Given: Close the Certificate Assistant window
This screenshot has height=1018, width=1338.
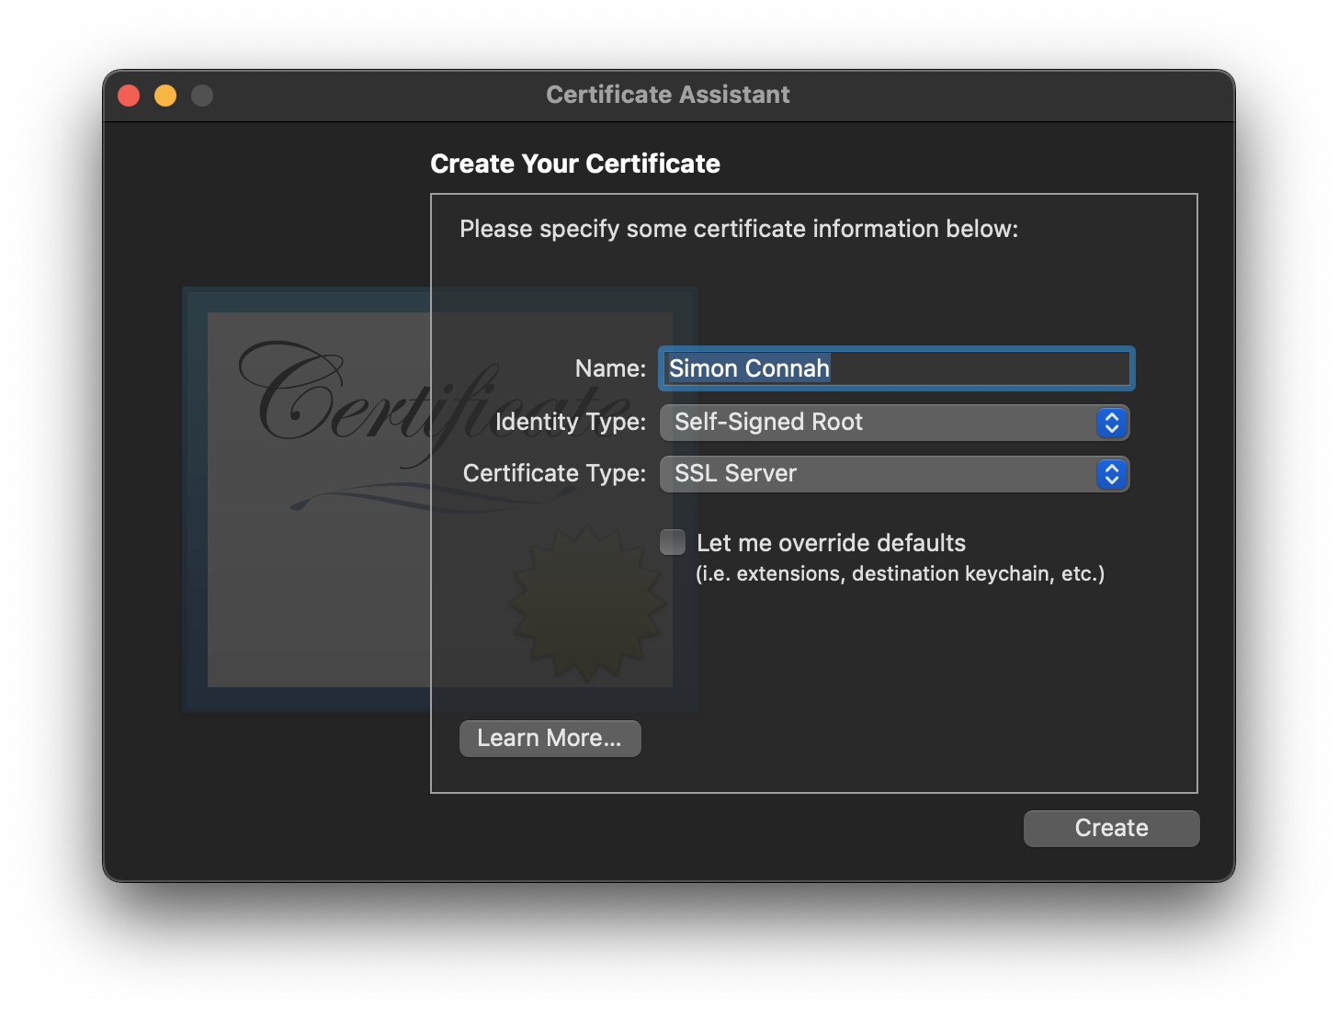Looking at the screenshot, I should click(x=129, y=95).
